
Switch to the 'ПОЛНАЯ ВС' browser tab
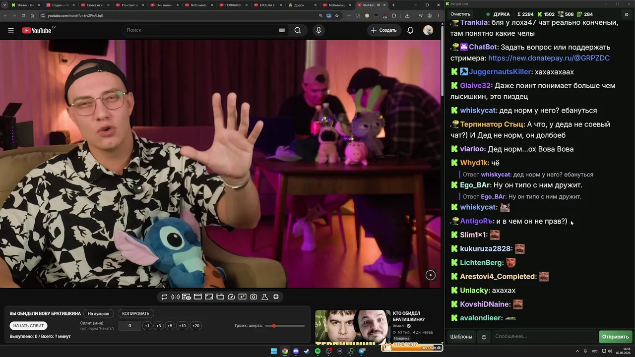(x=233, y=5)
